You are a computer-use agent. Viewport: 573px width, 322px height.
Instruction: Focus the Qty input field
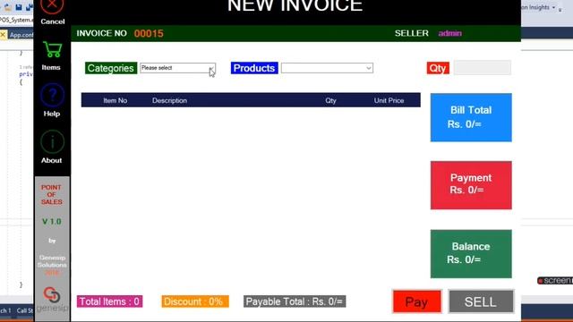[x=482, y=68]
